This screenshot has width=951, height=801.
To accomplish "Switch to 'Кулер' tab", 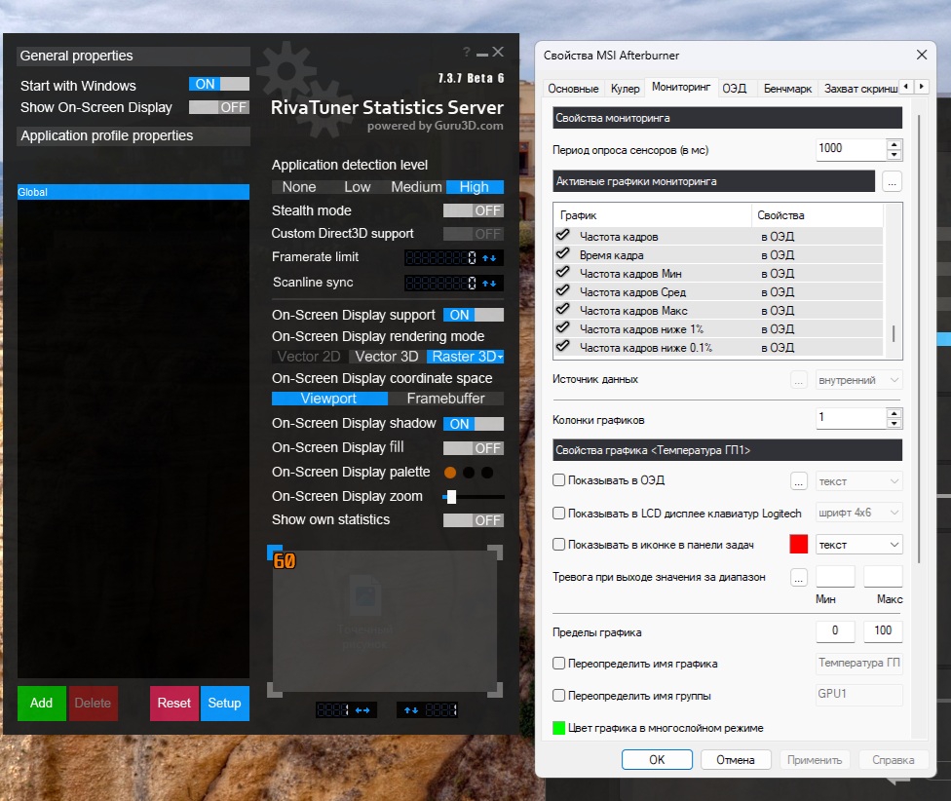I will [626, 89].
